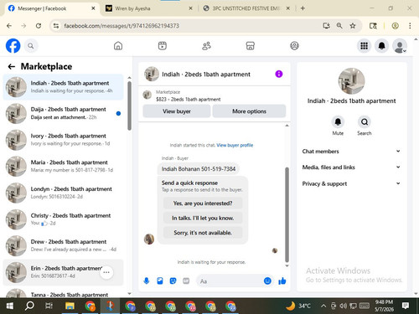Screen dimensions: 419x314
Task: Follow the View buyer profile link
Action: (235, 145)
